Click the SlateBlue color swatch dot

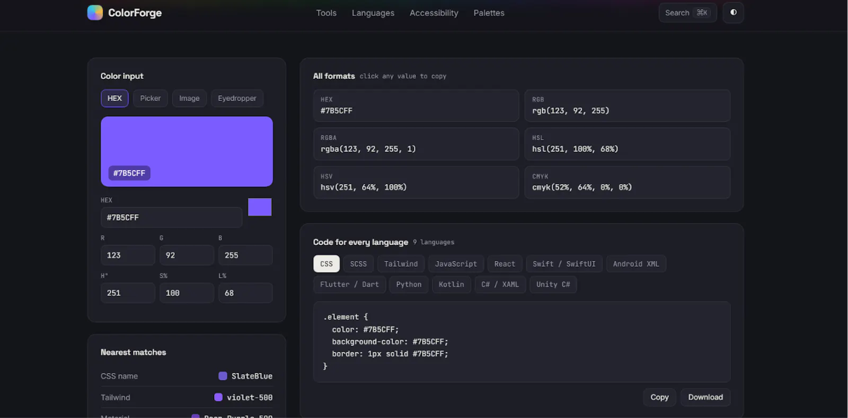coord(223,376)
